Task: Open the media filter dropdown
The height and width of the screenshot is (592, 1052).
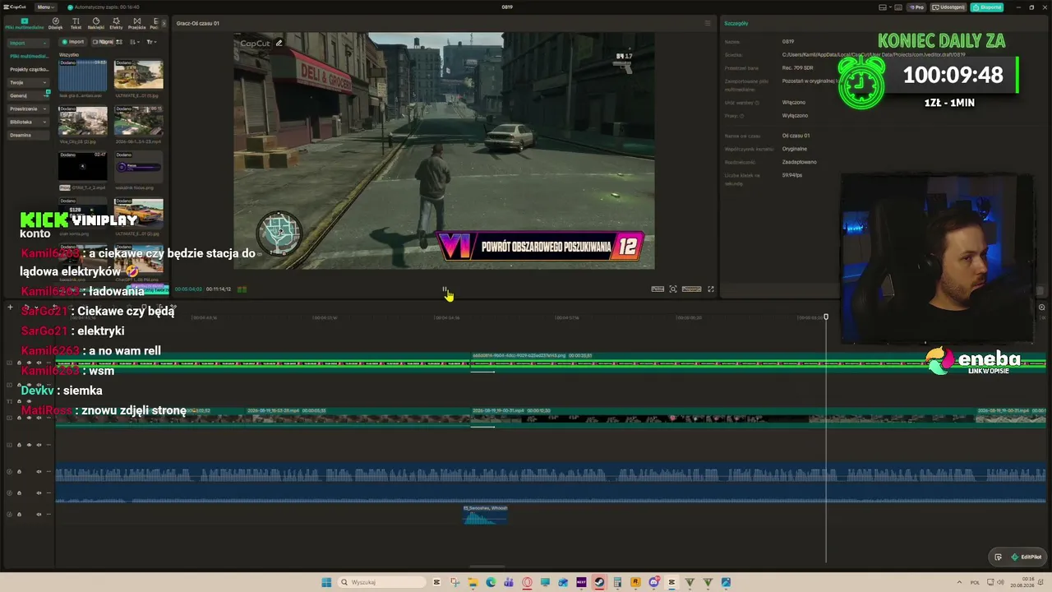Action: [x=151, y=42]
